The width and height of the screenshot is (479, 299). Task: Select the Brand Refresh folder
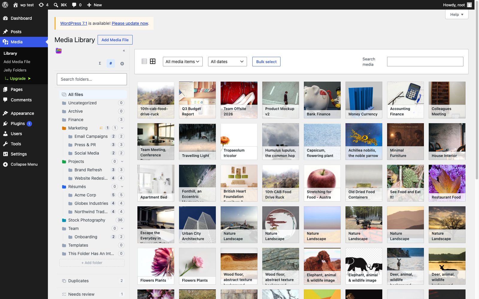click(88, 170)
